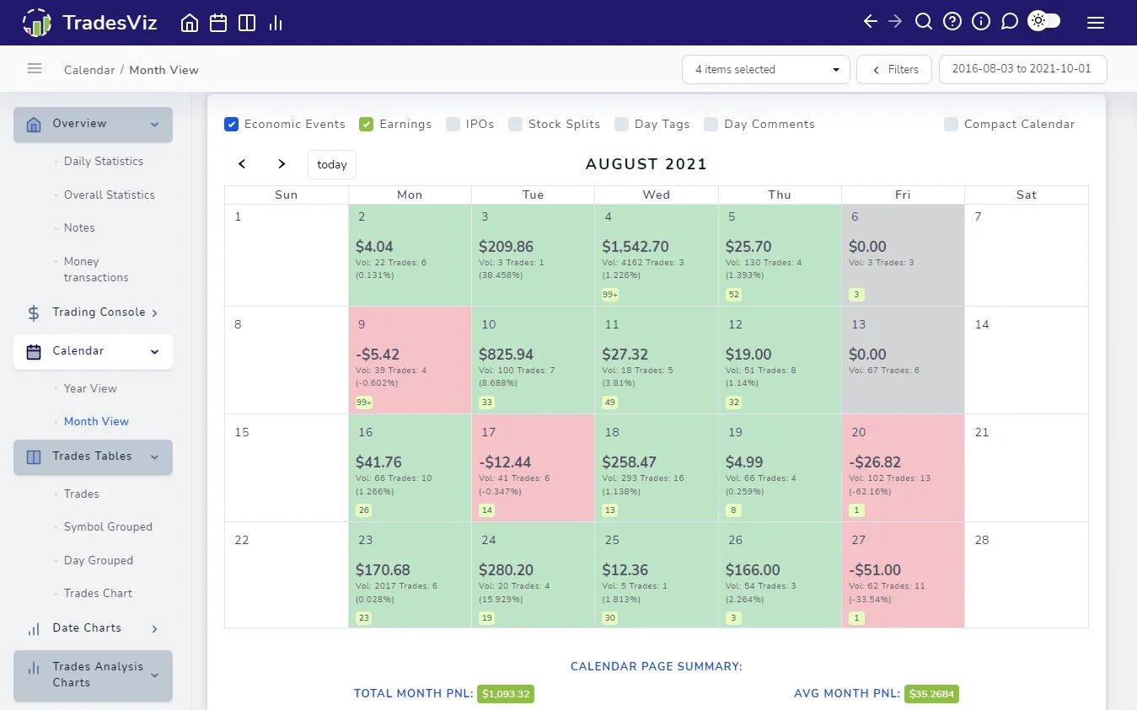Open the calendar icon in top navigation
This screenshot has width=1137, height=710.
218,23
